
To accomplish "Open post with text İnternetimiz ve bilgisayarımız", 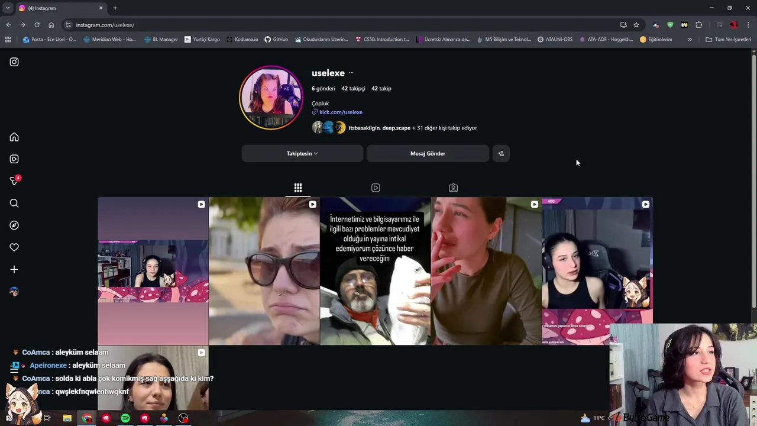I will [x=376, y=271].
